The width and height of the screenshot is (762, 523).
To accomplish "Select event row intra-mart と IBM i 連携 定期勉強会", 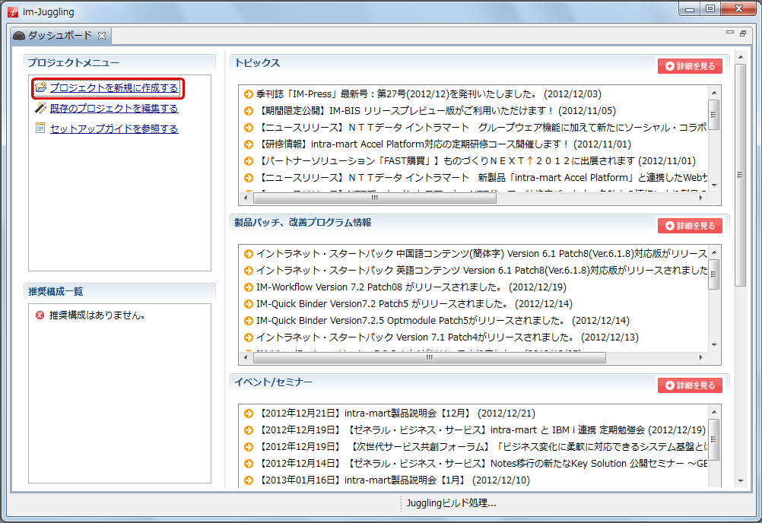I will [x=475, y=429].
